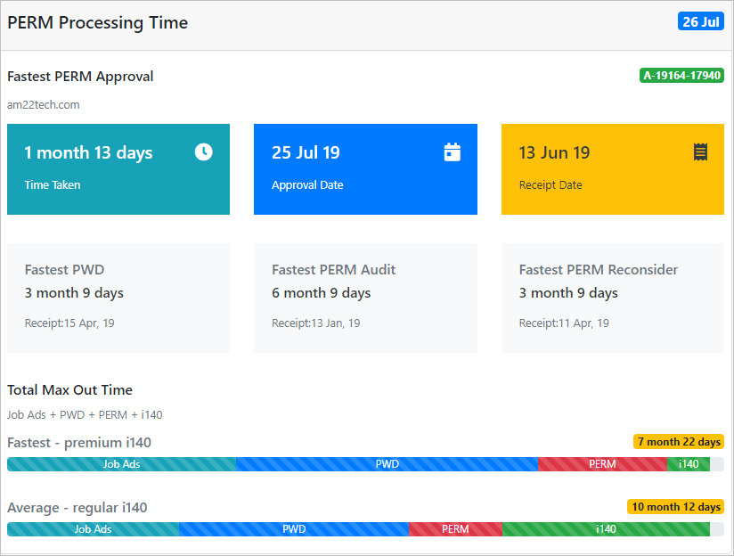Click the Approval Date label
The height and width of the screenshot is (556, 734).
coord(307,185)
